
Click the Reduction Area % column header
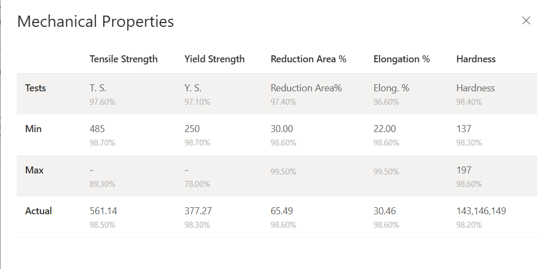308,59
